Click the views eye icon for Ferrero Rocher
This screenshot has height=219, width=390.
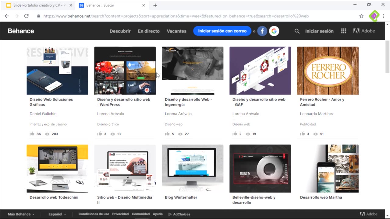tap(315, 134)
